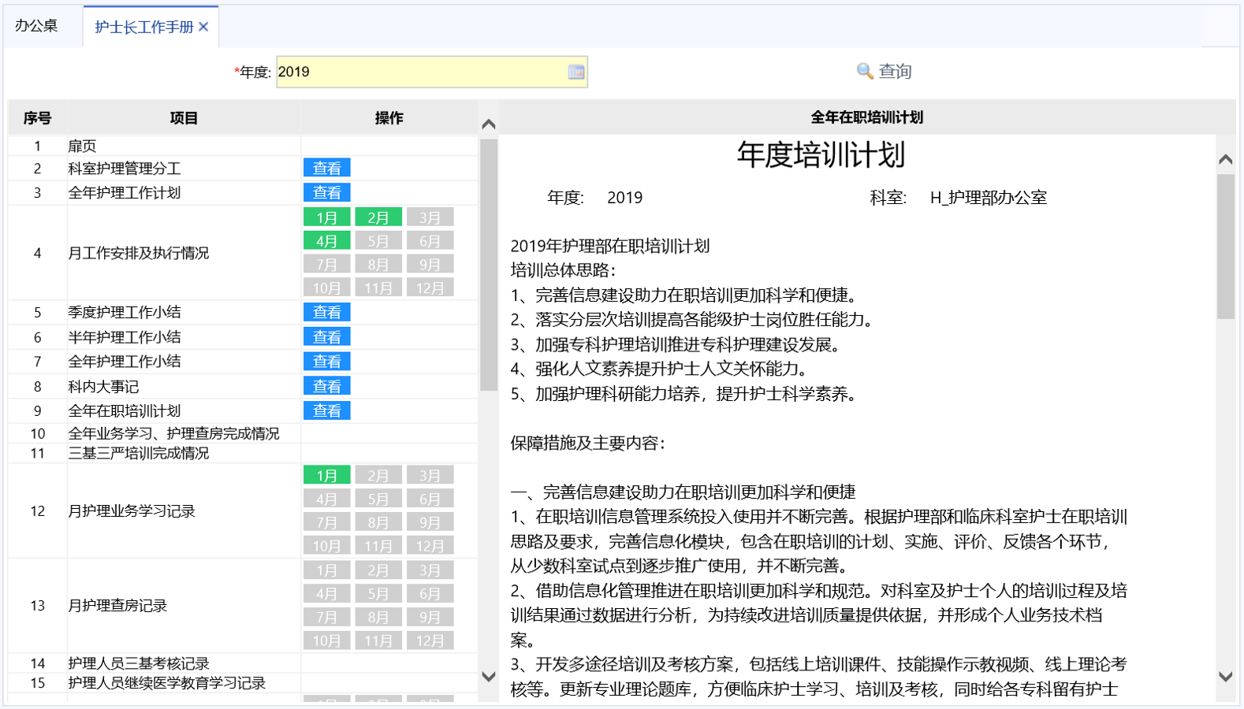Viewport: 1244px width, 709px height.
Task: Click the calendar icon in year field
Action: click(575, 72)
